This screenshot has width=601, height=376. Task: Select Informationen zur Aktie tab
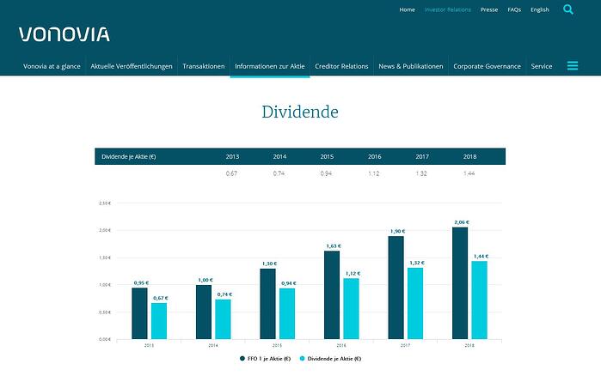270,66
